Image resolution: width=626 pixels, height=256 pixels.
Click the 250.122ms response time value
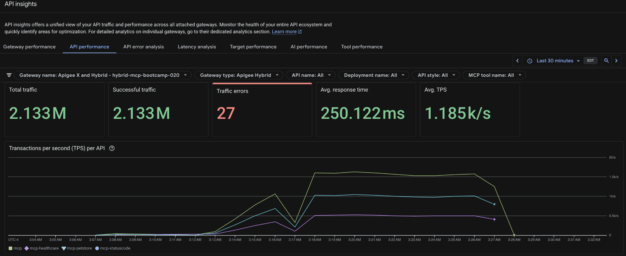pos(363,113)
